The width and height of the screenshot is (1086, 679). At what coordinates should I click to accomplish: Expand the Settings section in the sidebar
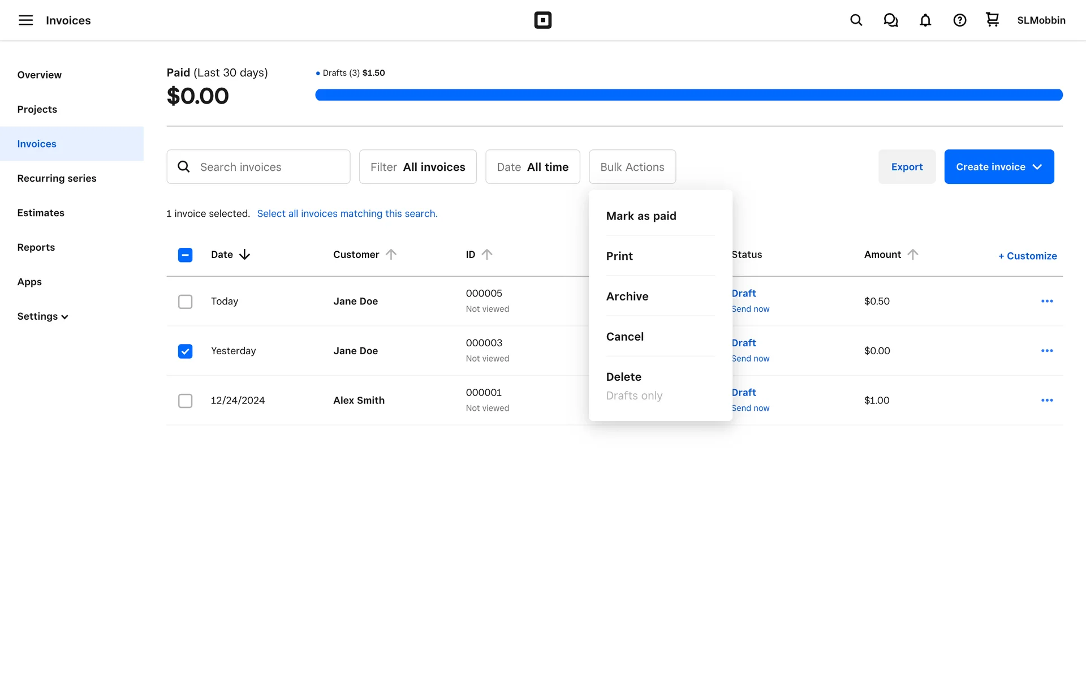(x=42, y=316)
